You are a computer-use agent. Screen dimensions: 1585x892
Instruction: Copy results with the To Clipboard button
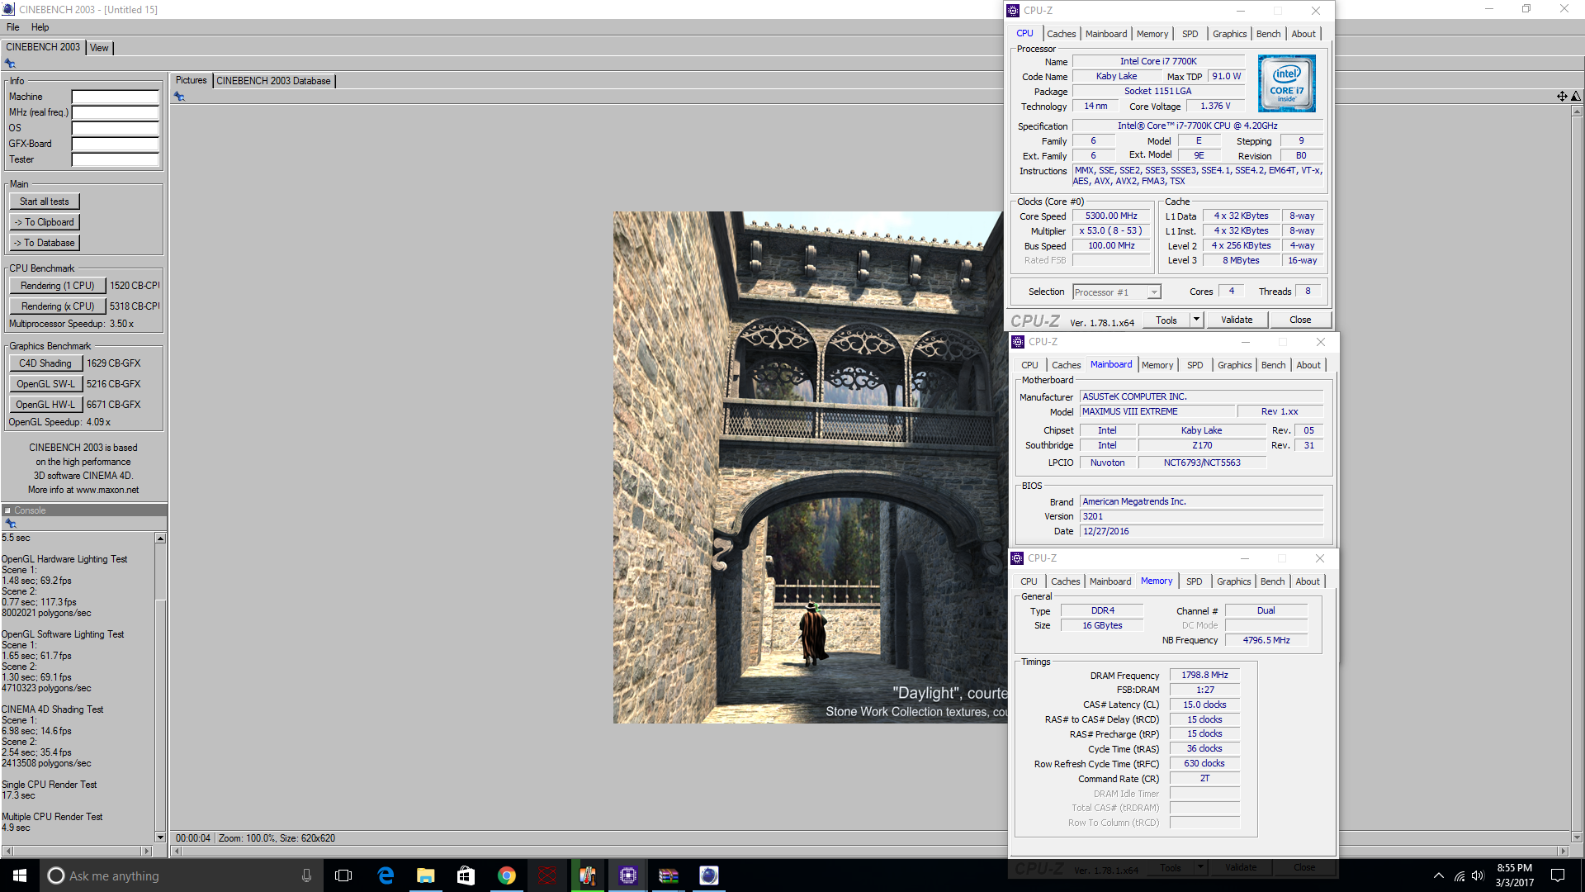click(x=45, y=222)
